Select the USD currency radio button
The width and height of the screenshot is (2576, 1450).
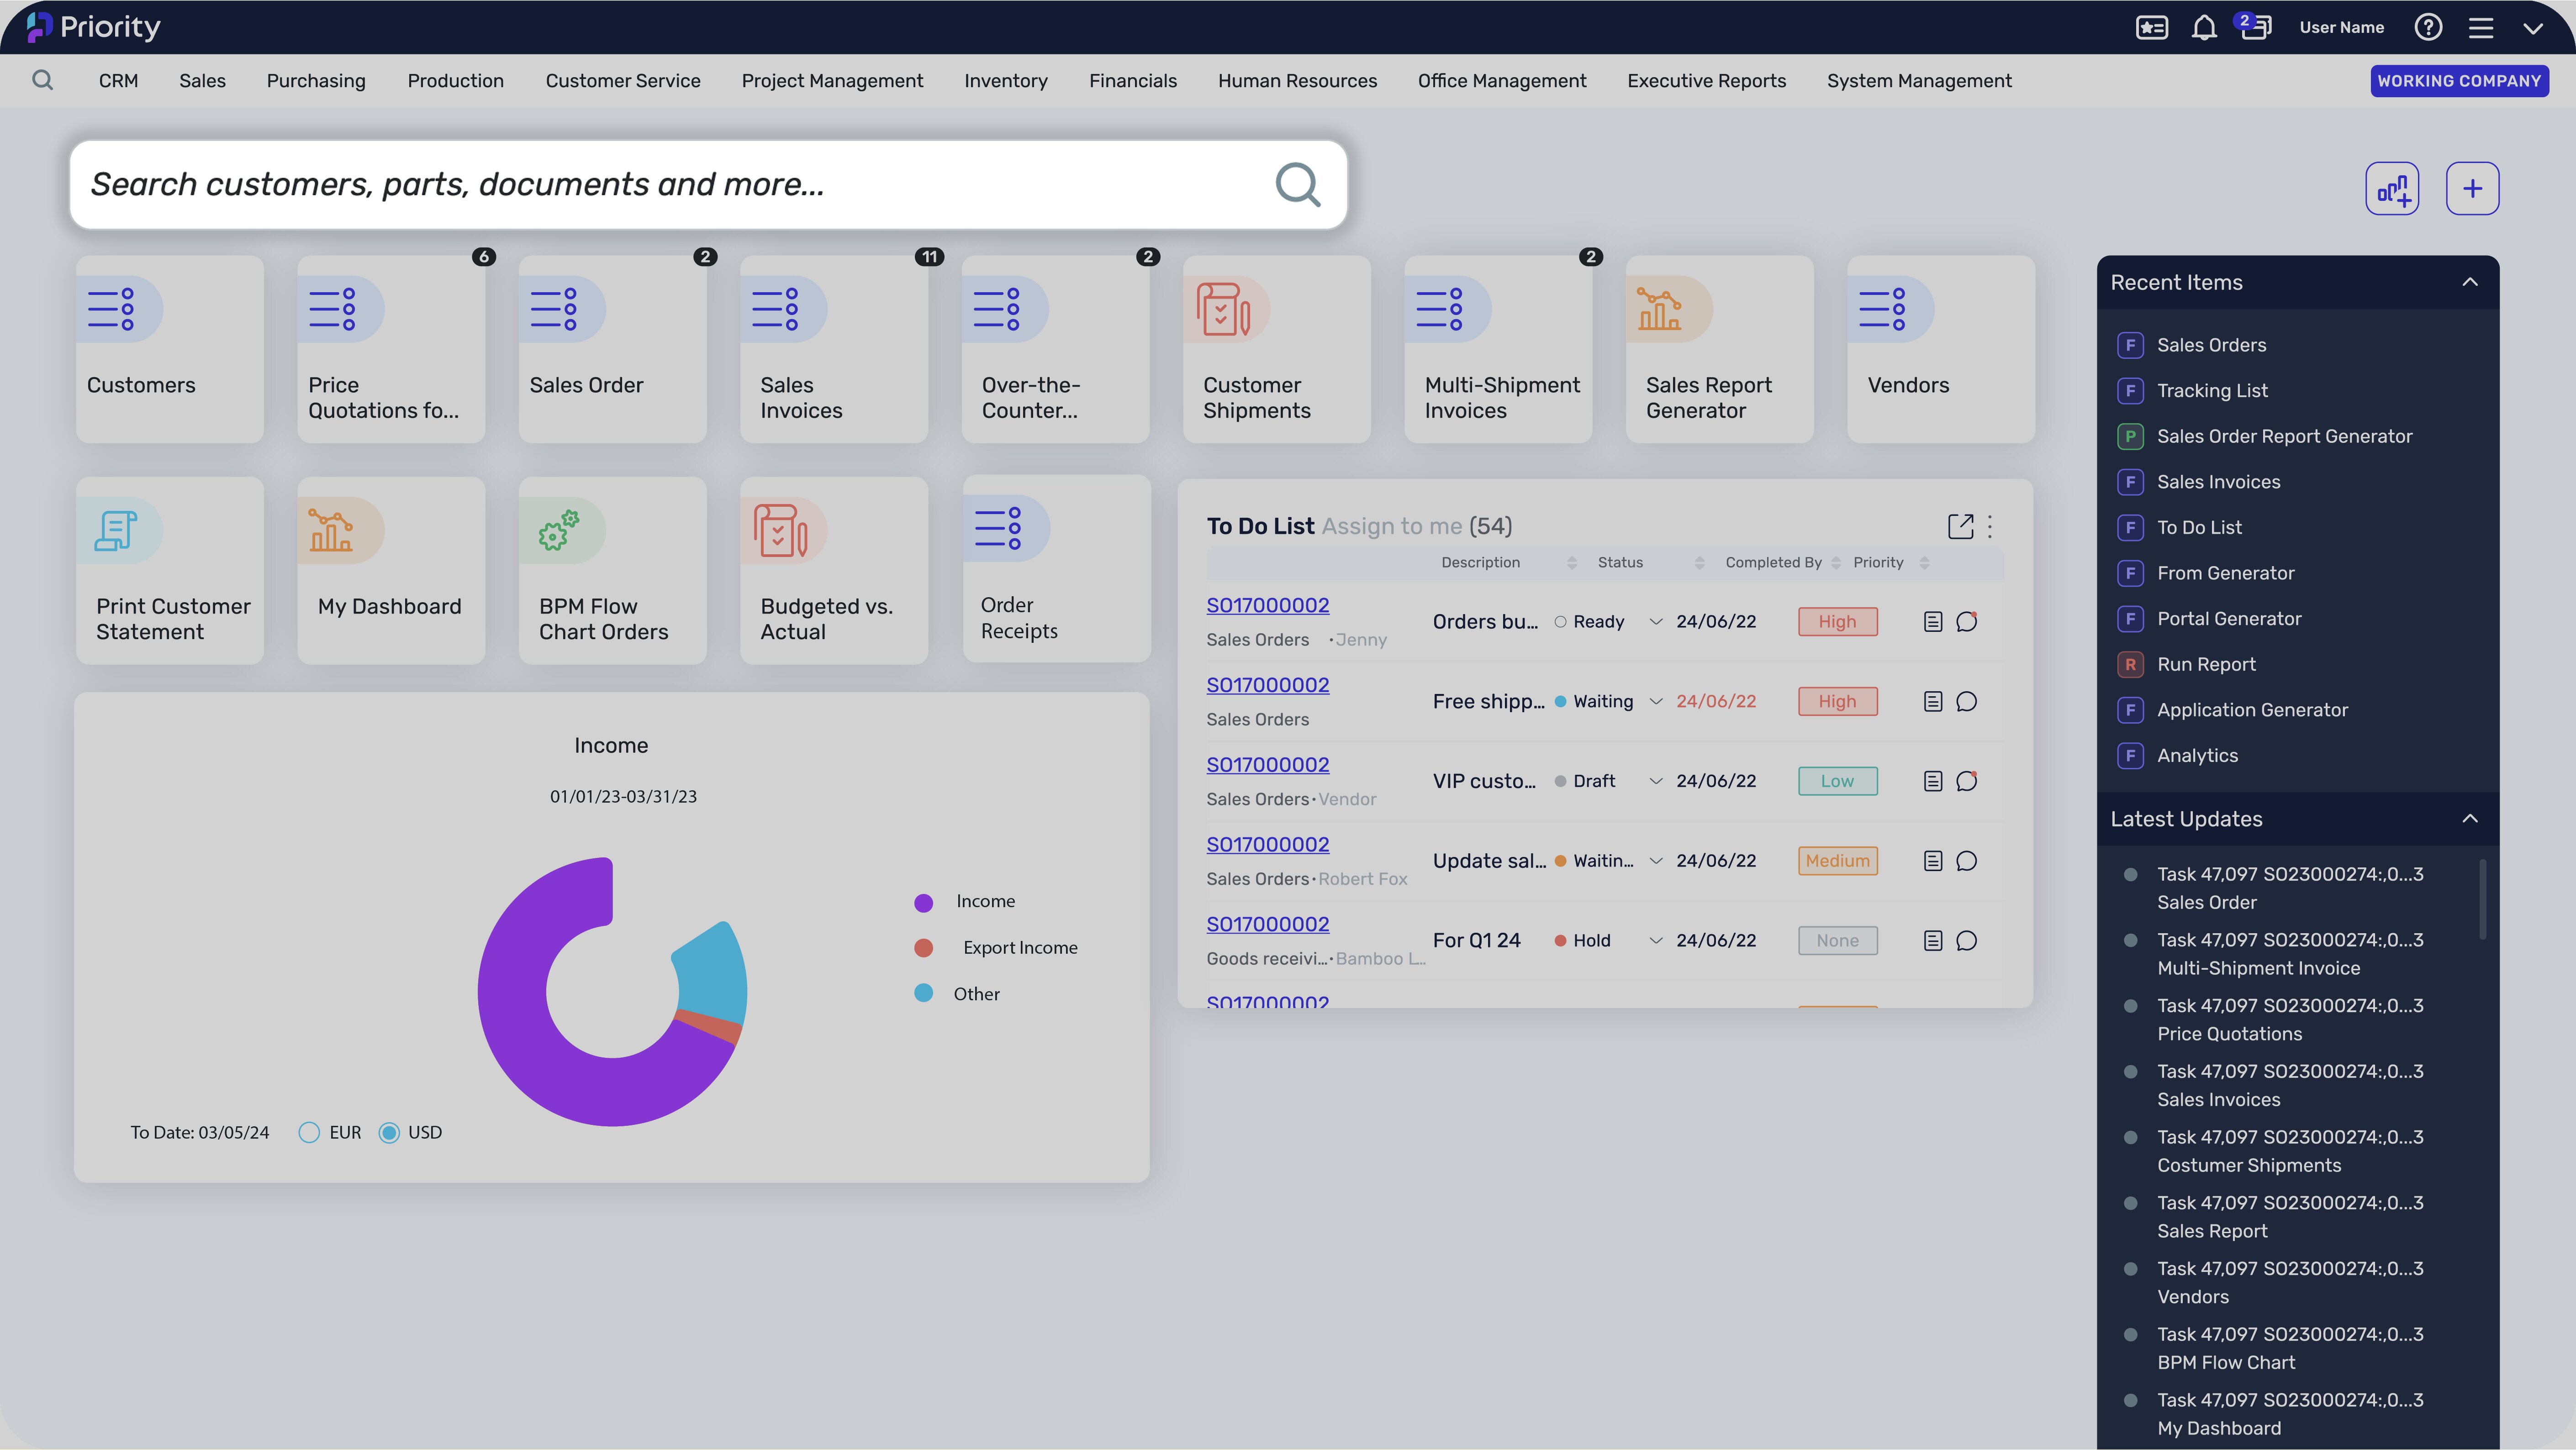[389, 1132]
